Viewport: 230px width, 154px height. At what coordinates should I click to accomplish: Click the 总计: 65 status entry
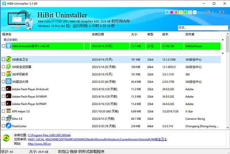(7, 151)
